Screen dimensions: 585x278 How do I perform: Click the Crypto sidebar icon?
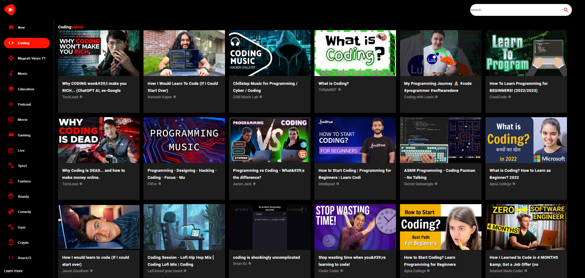[11, 243]
